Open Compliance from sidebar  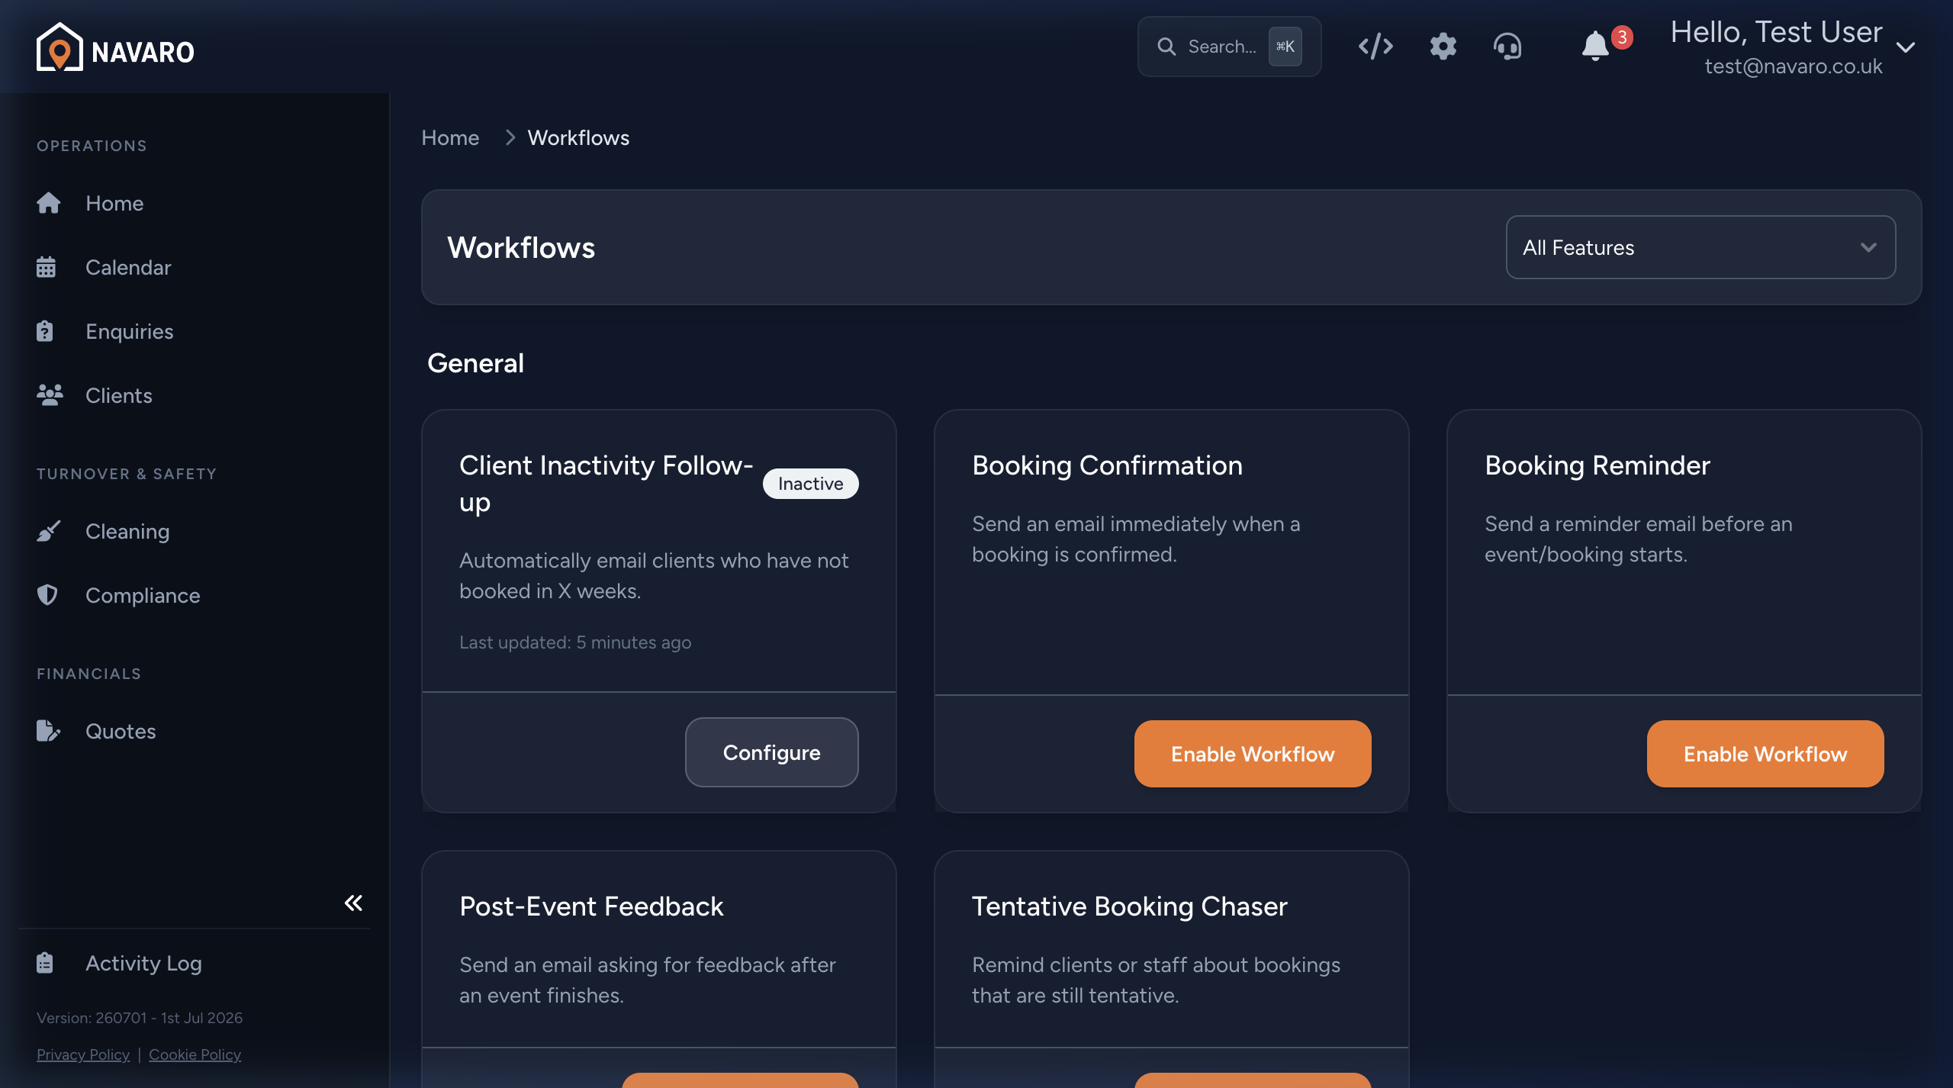pos(143,595)
